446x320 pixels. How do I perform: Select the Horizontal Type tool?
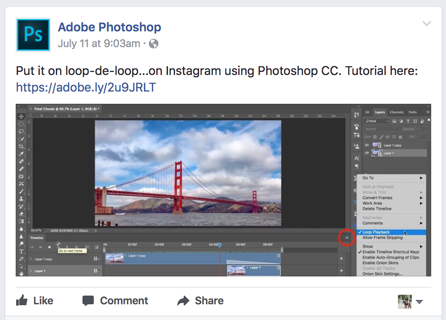[x=21, y=251]
